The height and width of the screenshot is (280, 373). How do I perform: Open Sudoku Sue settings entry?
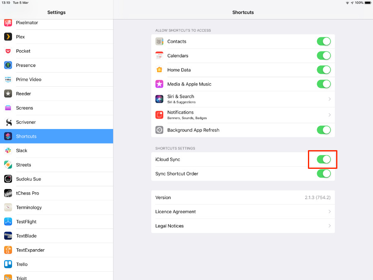coord(57,179)
